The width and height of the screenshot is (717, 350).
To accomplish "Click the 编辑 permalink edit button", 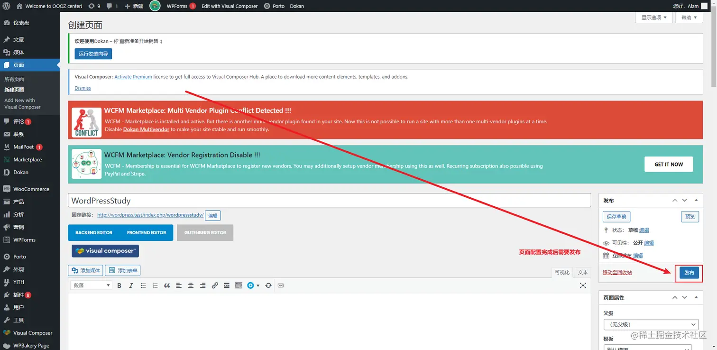I will 213,215.
